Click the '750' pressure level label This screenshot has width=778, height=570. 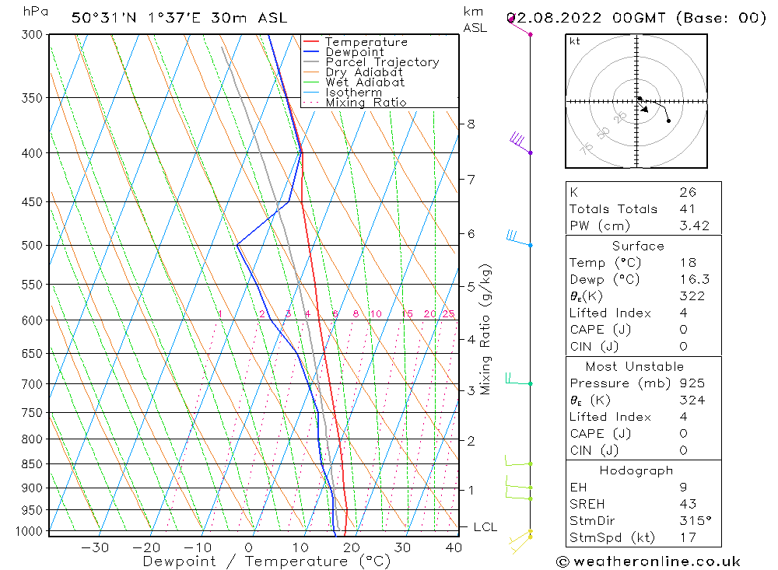(32, 413)
